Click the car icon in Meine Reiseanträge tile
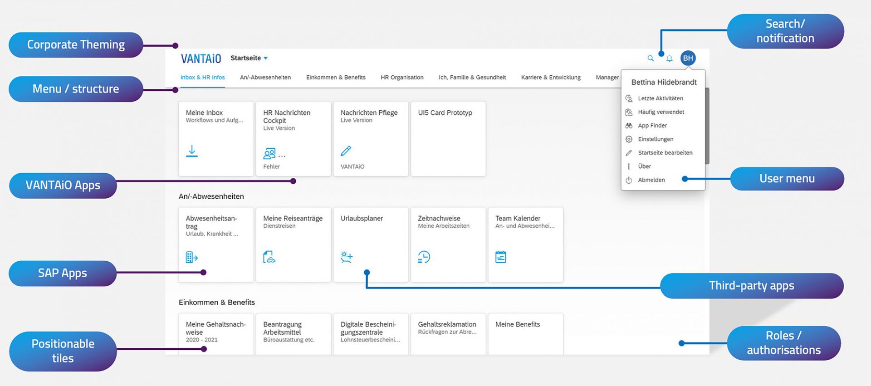This screenshot has width=871, height=386. [x=269, y=257]
